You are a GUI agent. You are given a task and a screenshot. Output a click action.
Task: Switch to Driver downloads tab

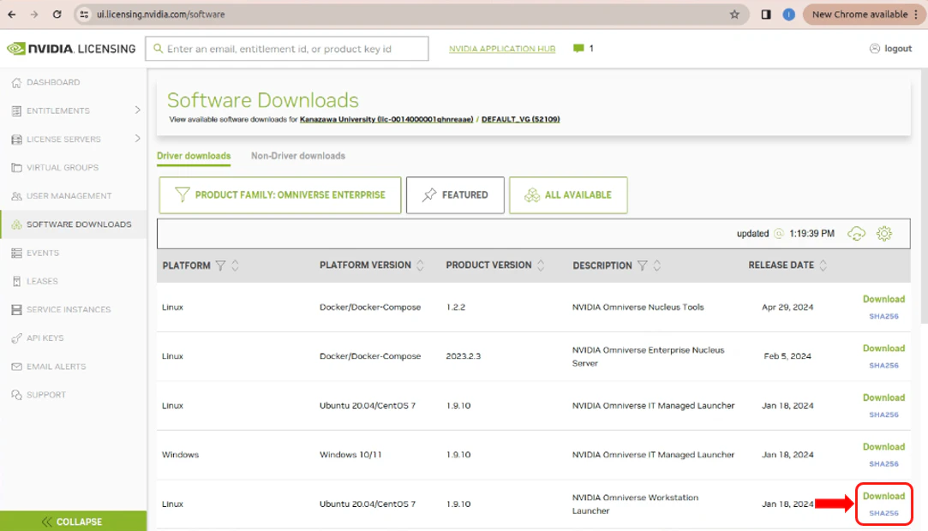click(x=194, y=156)
